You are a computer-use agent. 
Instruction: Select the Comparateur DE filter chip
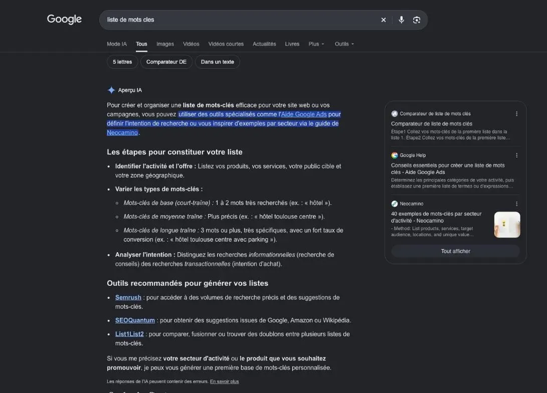coord(166,62)
